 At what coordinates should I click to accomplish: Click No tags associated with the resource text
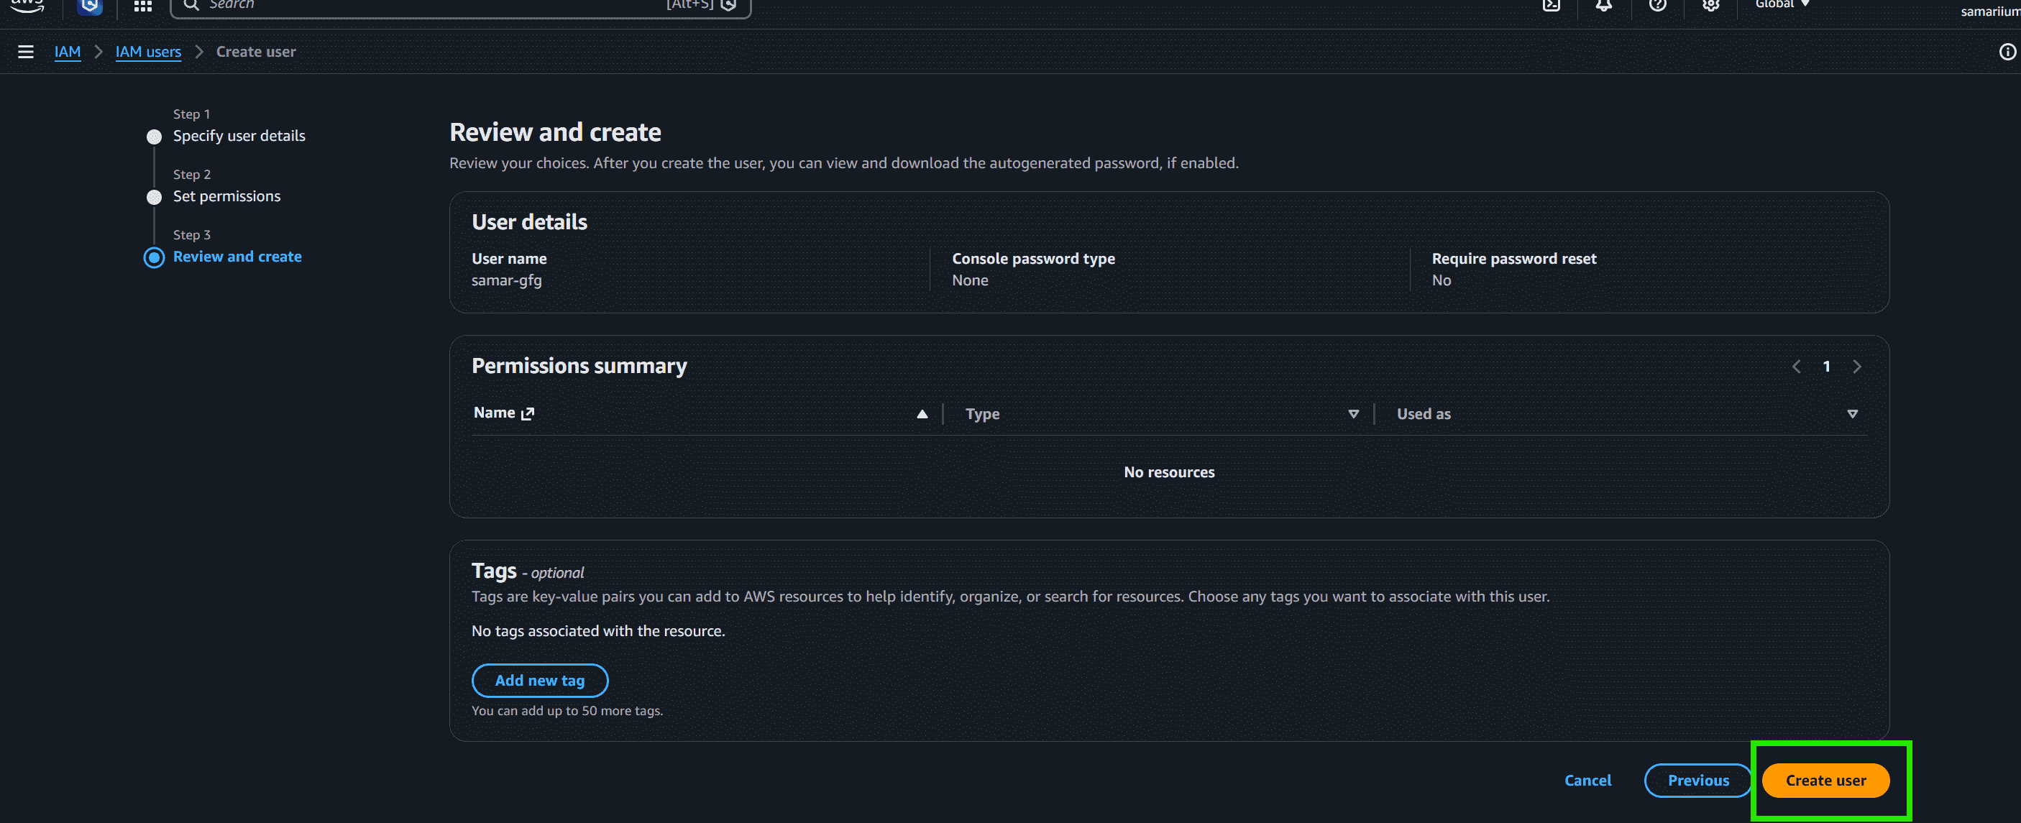598,631
